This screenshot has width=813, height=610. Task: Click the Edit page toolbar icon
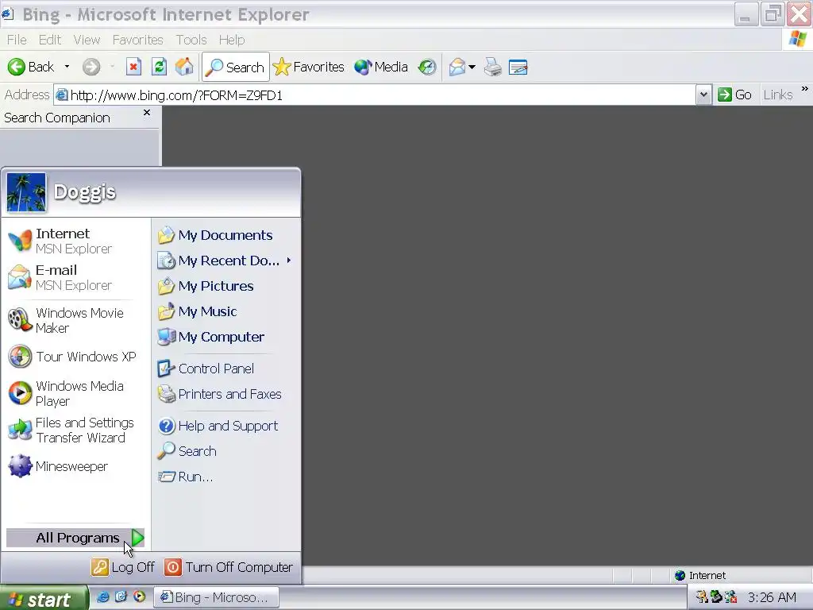click(x=518, y=67)
